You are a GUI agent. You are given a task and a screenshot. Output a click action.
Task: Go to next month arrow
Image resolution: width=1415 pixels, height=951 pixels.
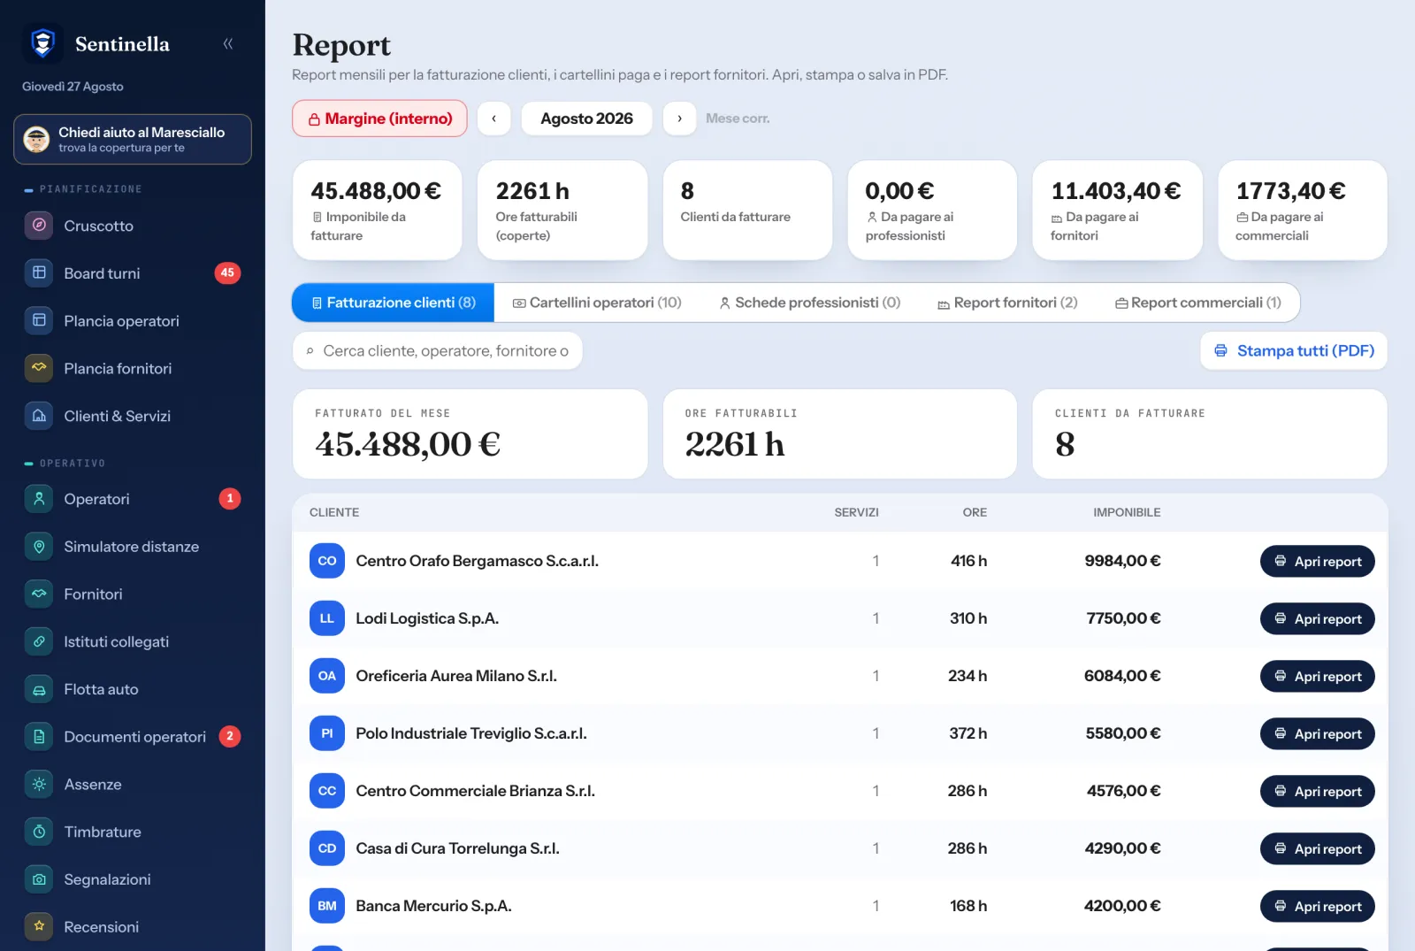679,119
